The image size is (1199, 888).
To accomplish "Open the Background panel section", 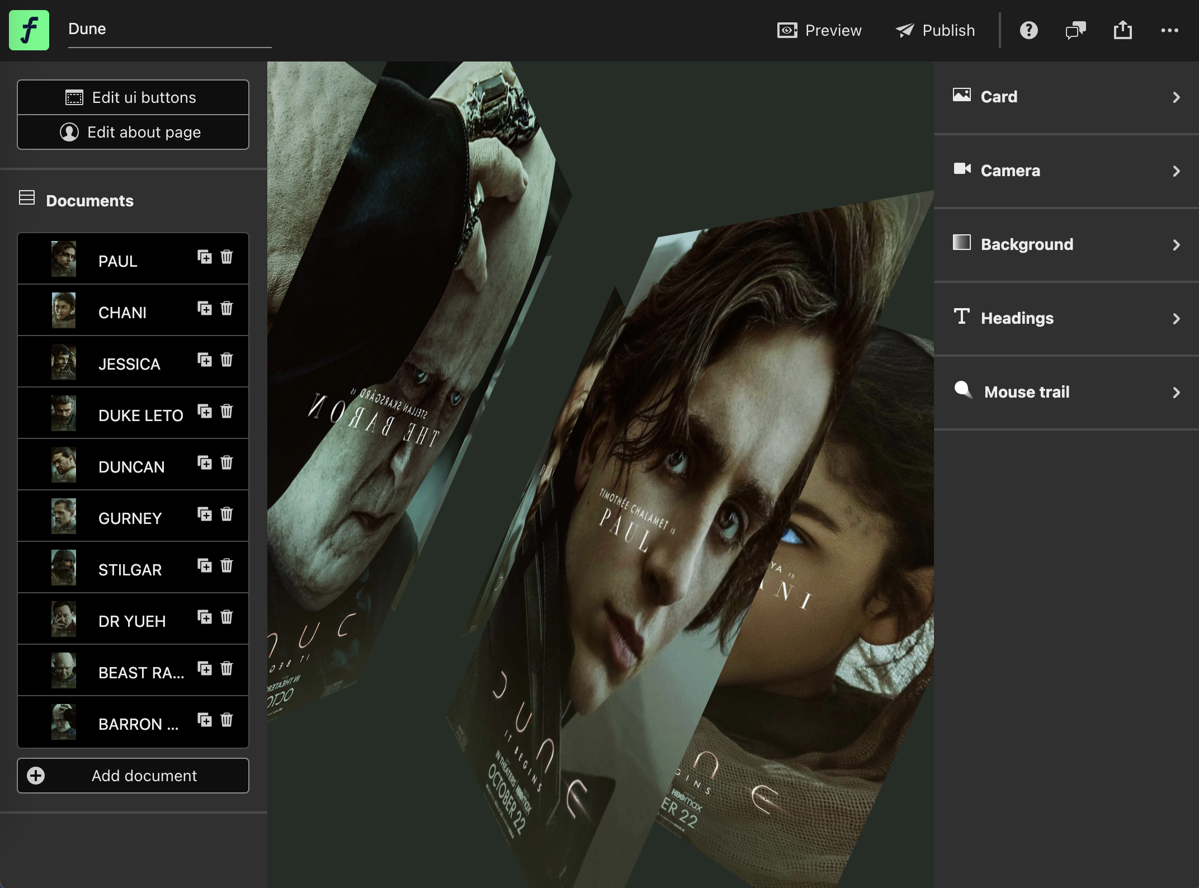I will (1066, 245).
